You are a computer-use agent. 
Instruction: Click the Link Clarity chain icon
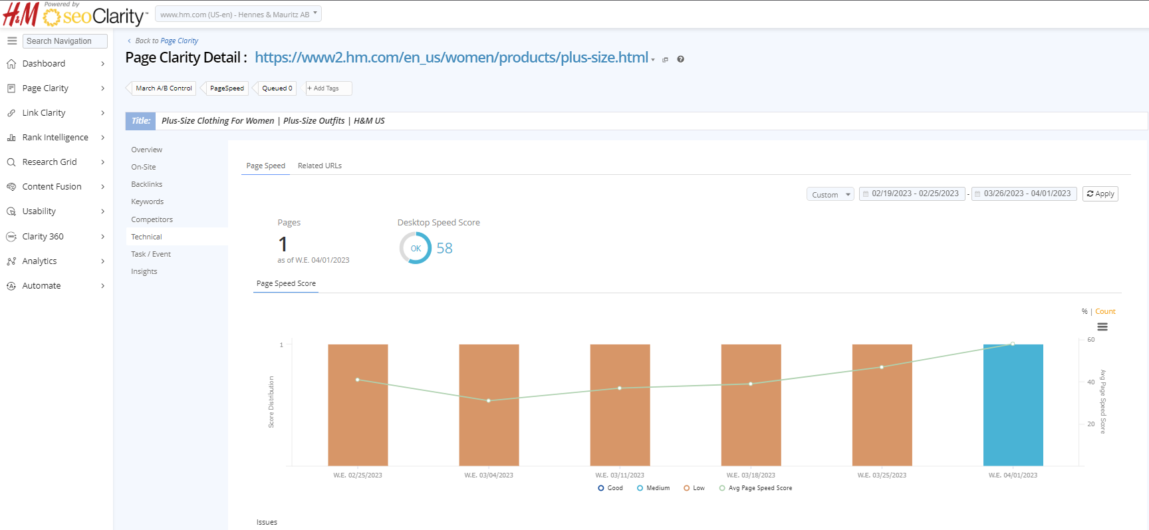point(11,113)
